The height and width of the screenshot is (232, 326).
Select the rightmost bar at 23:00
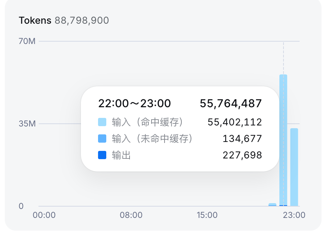point(294,167)
